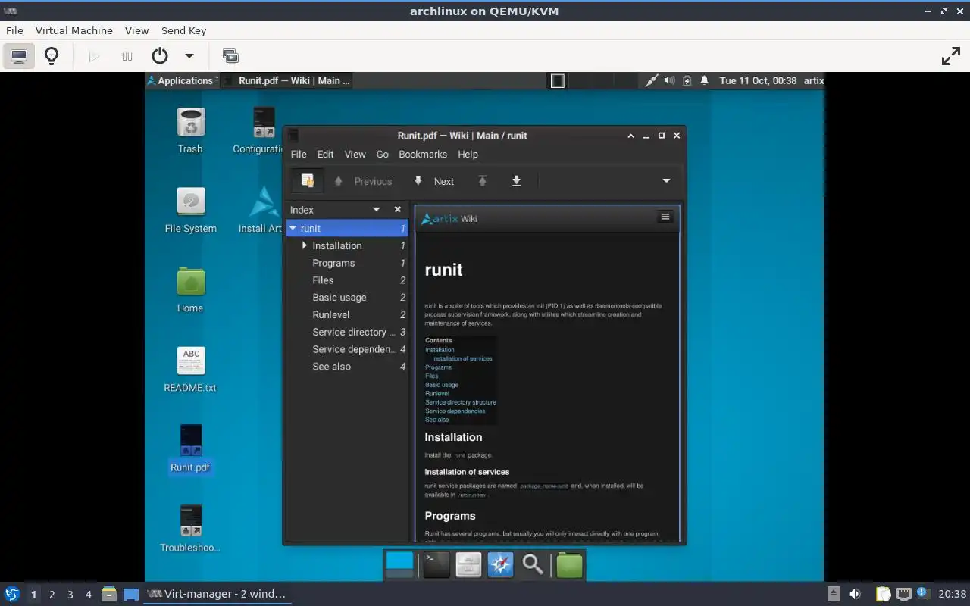The width and height of the screenshot is (970, 606).
Task: Launch Terminal from guest dock
Action: 436,565
